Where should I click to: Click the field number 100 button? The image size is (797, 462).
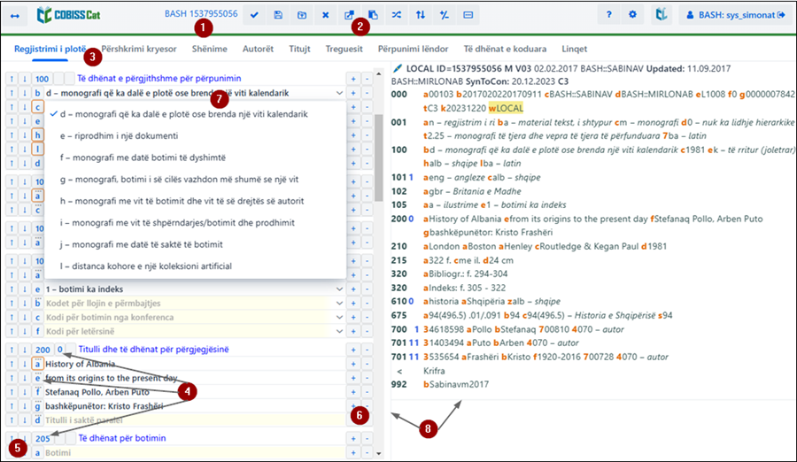(42, 79)
